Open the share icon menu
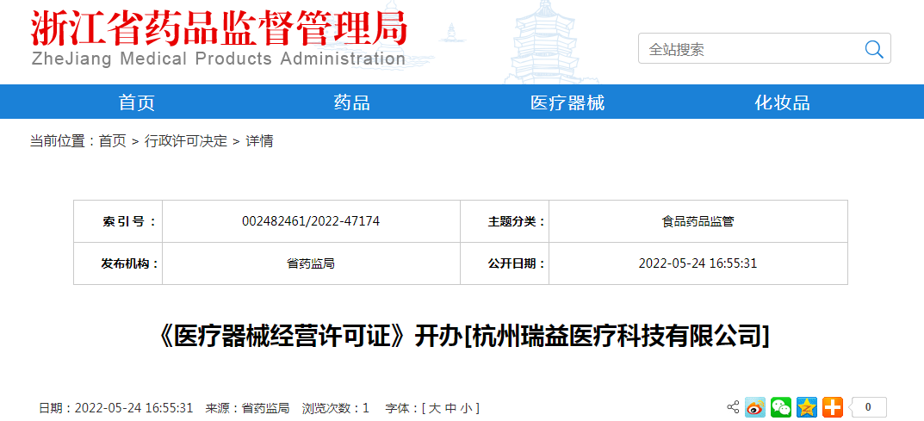This screenshot has height=421, width=924. click(733, 407)
